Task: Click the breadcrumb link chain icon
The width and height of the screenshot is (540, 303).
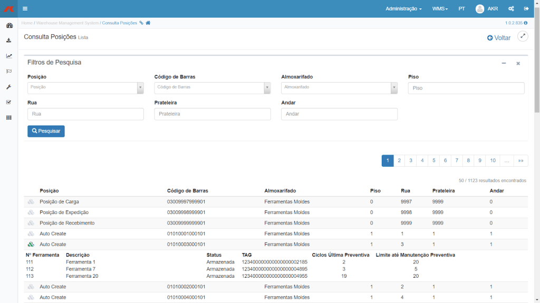Action: (141, 23)
